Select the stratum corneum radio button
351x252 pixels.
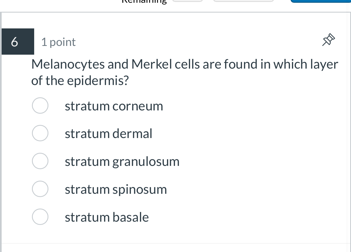pyautogui.click(x=40, y=106)
